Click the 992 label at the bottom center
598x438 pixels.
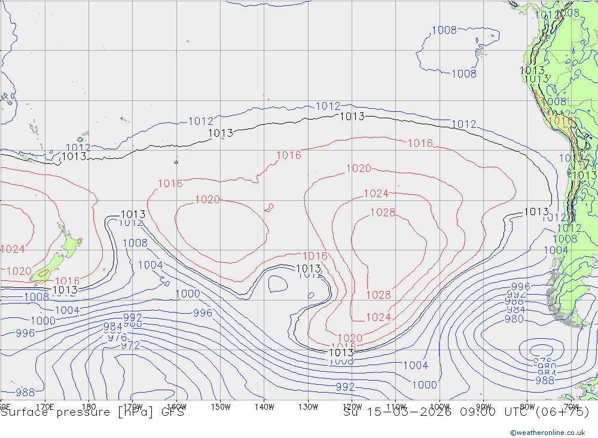pyautogui.click(x=345, y=387)
